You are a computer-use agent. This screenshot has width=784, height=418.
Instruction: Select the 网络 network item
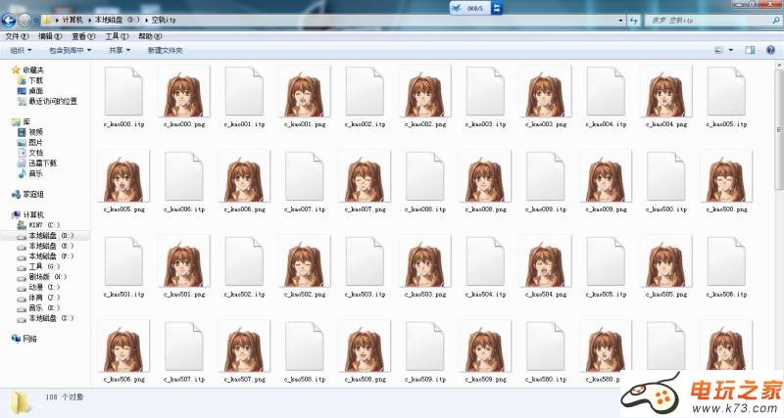point(29,338)
